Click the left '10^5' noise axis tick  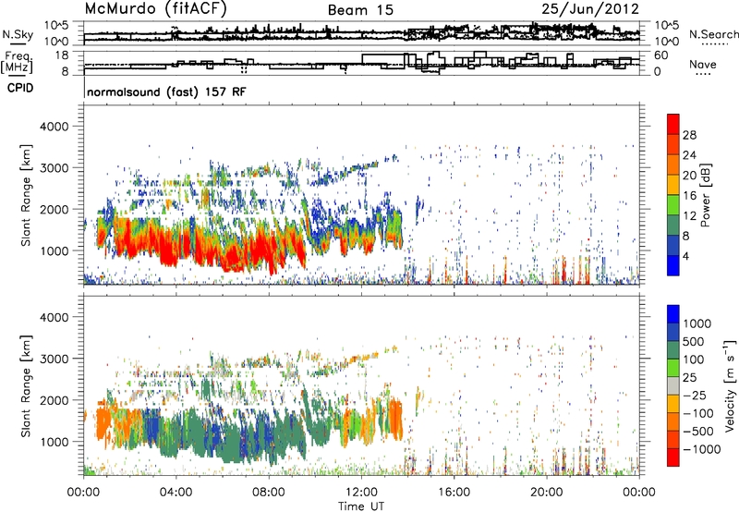(x=55, y=26)
